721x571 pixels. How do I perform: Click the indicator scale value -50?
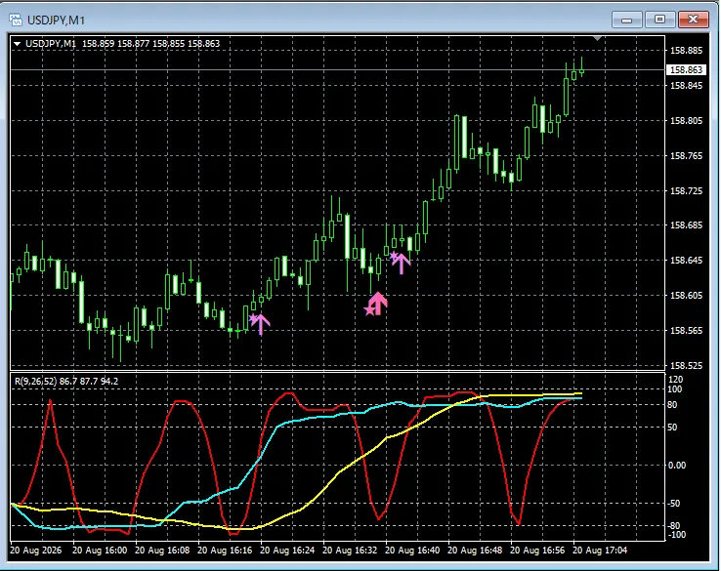coord(674,504)
